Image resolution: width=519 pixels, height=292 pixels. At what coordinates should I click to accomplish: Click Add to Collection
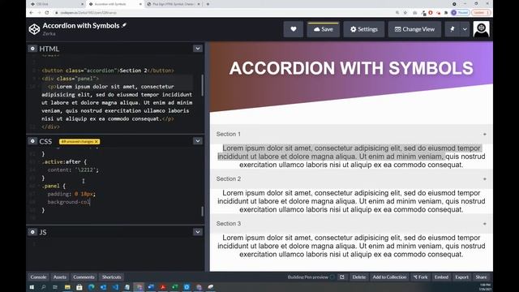(x=389, y=277)
